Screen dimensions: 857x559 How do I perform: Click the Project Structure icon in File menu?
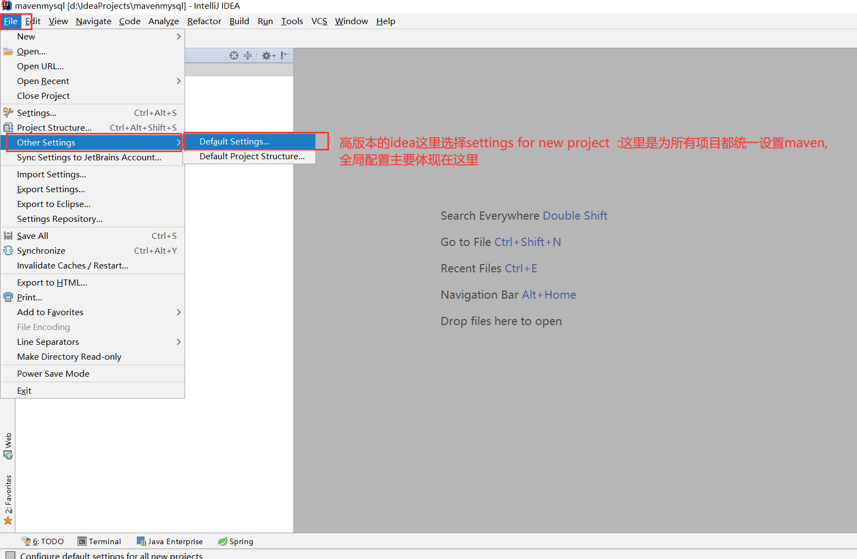tap(8, 127)
